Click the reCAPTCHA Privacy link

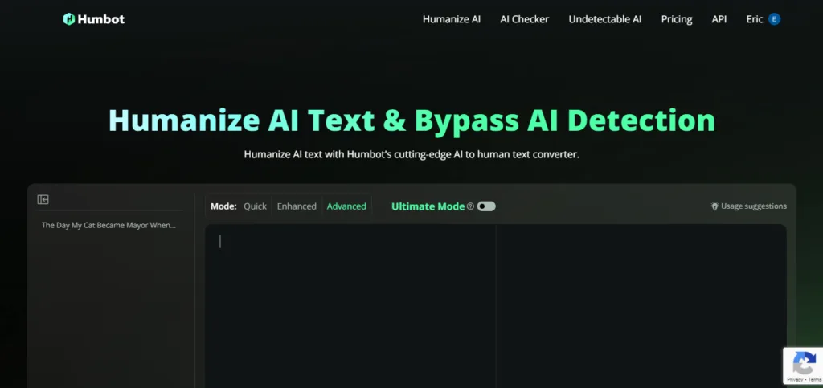(x=795, y=379)
